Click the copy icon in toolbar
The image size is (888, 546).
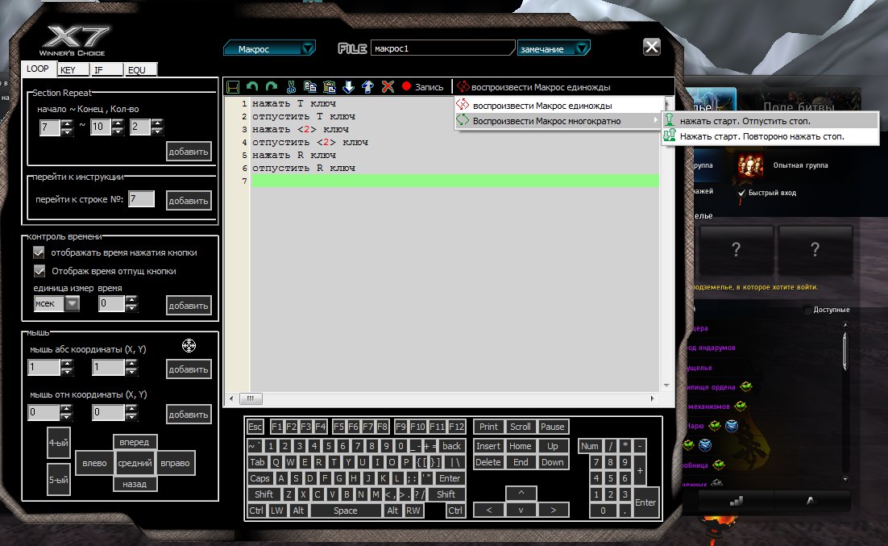click(x=310, y=86)
